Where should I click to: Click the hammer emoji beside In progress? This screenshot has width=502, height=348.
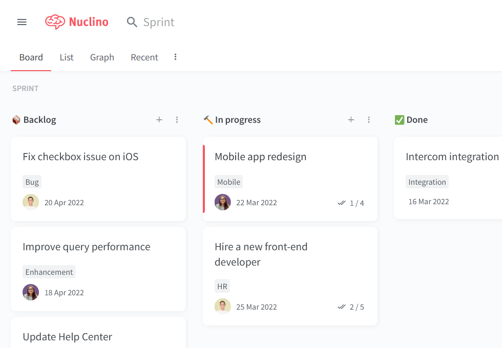tap(207, 119)
